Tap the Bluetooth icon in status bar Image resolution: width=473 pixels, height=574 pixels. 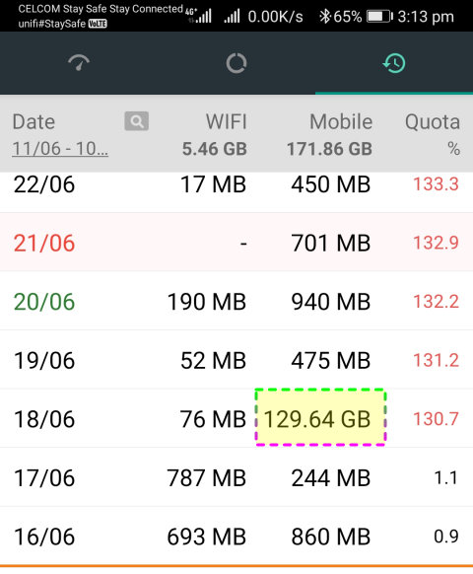click(x=324, y=17)
